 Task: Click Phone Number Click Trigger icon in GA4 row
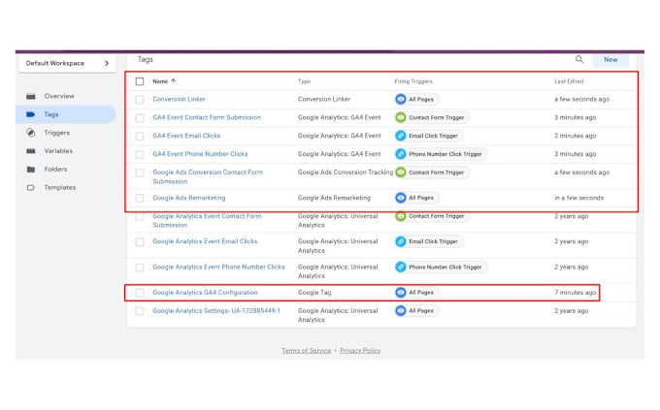[401, 154]
